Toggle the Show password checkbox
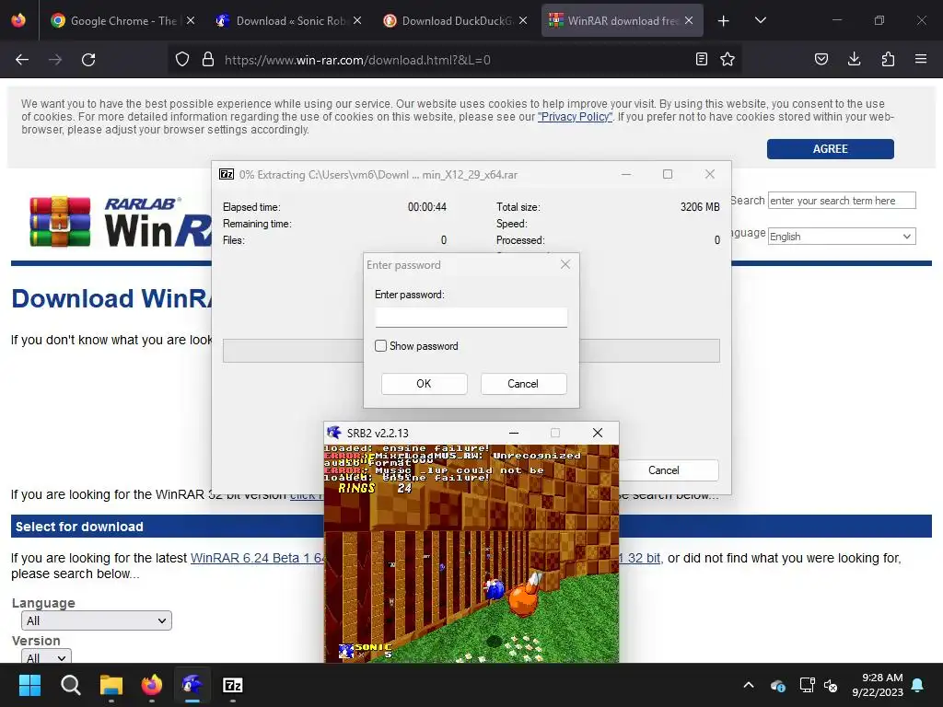The image size is (943, 707). [x=380, y=346]
